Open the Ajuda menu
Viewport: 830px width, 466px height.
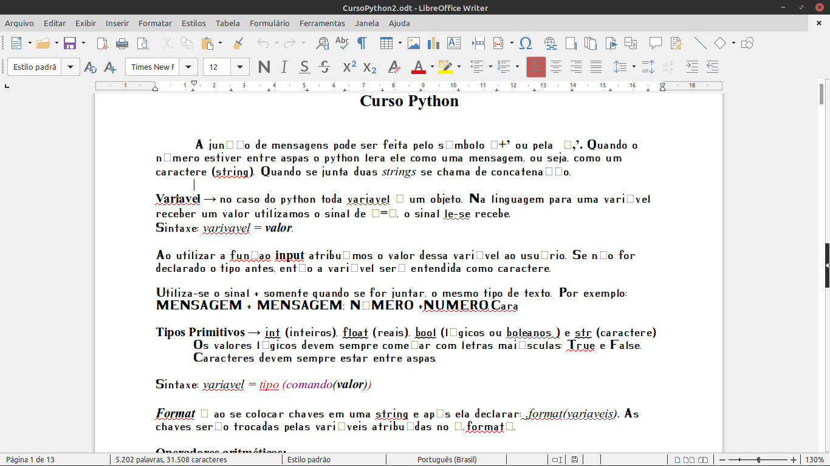[x=399, y=23]
